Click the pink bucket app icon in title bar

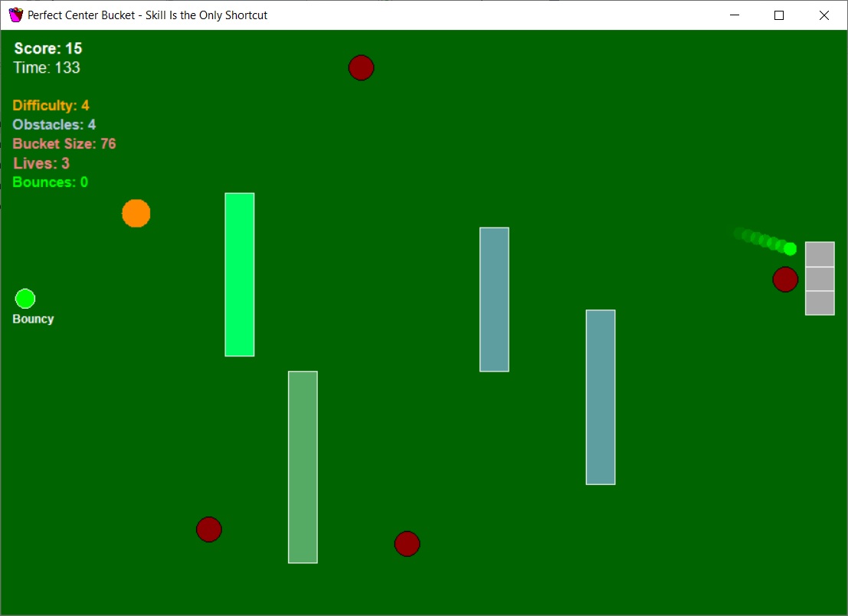point(15,15)
